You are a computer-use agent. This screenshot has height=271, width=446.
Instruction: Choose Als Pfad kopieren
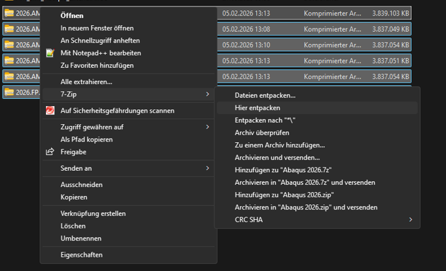point(87,140)
